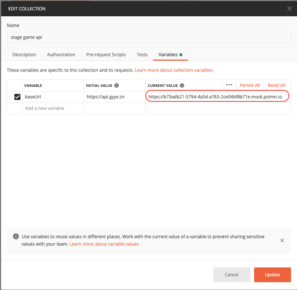
Task: Select the Variables tab
Action: [x=170, y=54]
